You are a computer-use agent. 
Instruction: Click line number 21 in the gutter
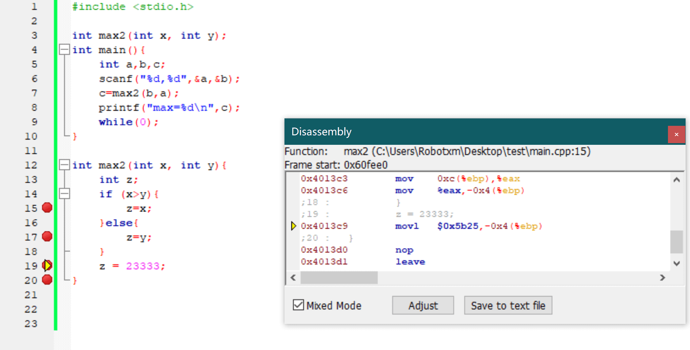click(x=31, y=295)
